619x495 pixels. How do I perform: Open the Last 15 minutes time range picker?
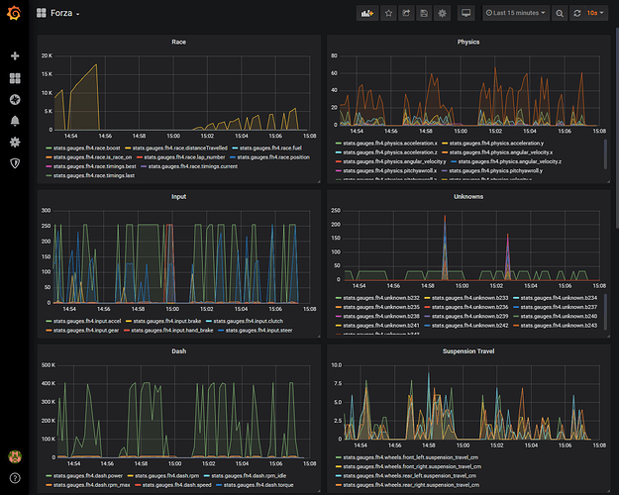click(516, 13)
